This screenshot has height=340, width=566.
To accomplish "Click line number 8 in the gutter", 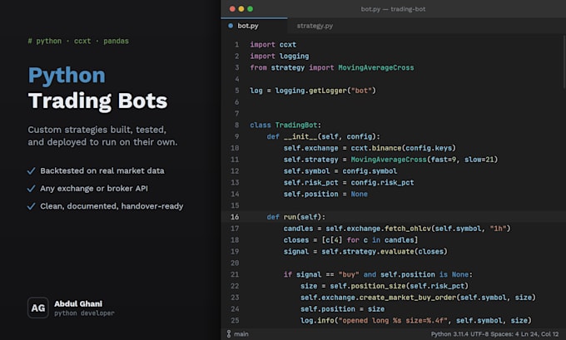I will tap(236, 125).
